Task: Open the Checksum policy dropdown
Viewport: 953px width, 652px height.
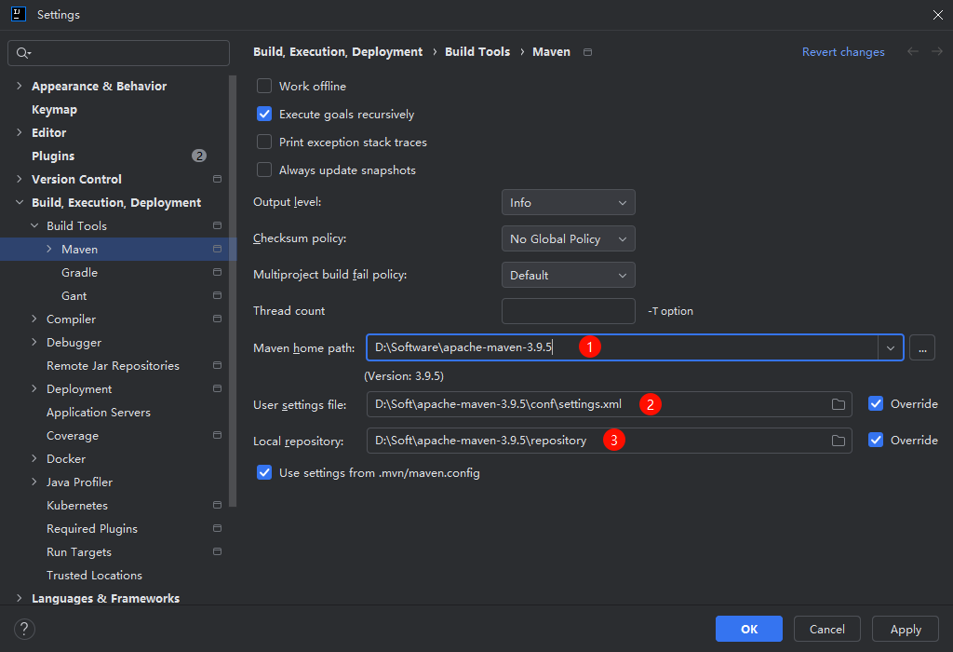Action: [568, 238]
